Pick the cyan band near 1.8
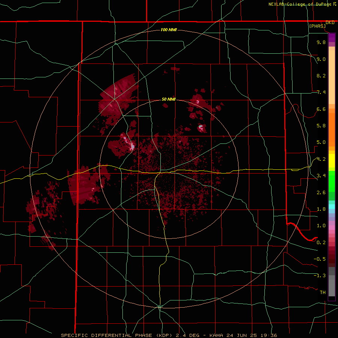The width and height of the screenshot is (338, 338). (332, 207)
